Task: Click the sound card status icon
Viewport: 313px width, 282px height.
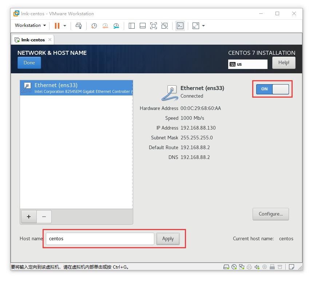Action: point(257,267)
